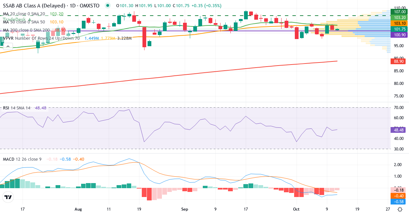The image size is (409, 214).
Task: Click the MACD legend value -0.58 in blue
Action: pos(65,159)
